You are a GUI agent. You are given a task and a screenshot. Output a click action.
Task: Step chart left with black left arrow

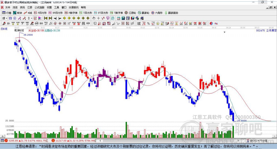pos(55,18)
